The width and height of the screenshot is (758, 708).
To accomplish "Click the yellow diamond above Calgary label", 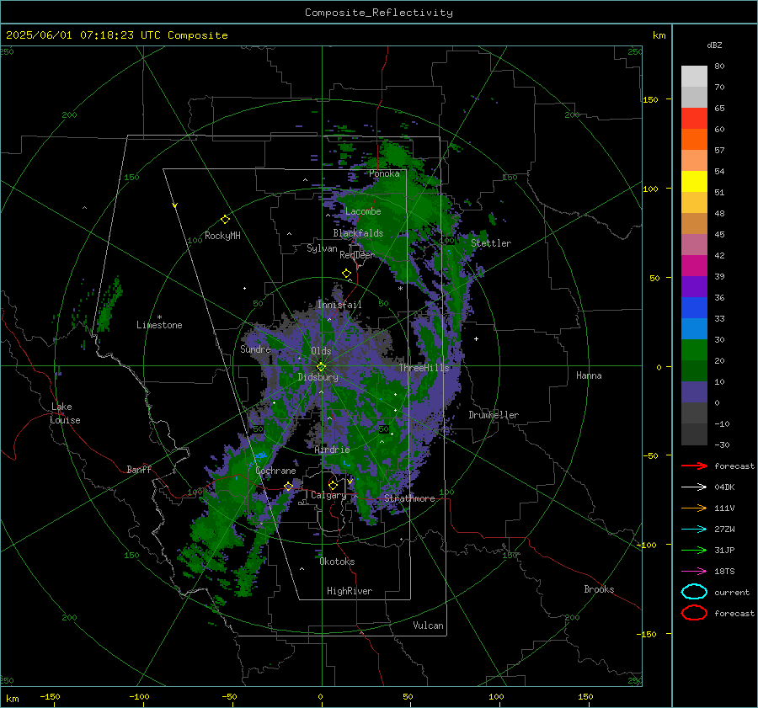I will pyautogui.click(x=333, y=485).
